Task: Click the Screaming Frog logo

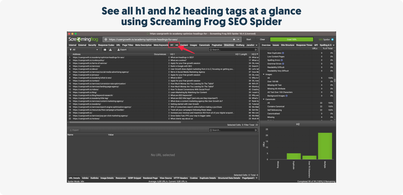Action: coord(83,40)
